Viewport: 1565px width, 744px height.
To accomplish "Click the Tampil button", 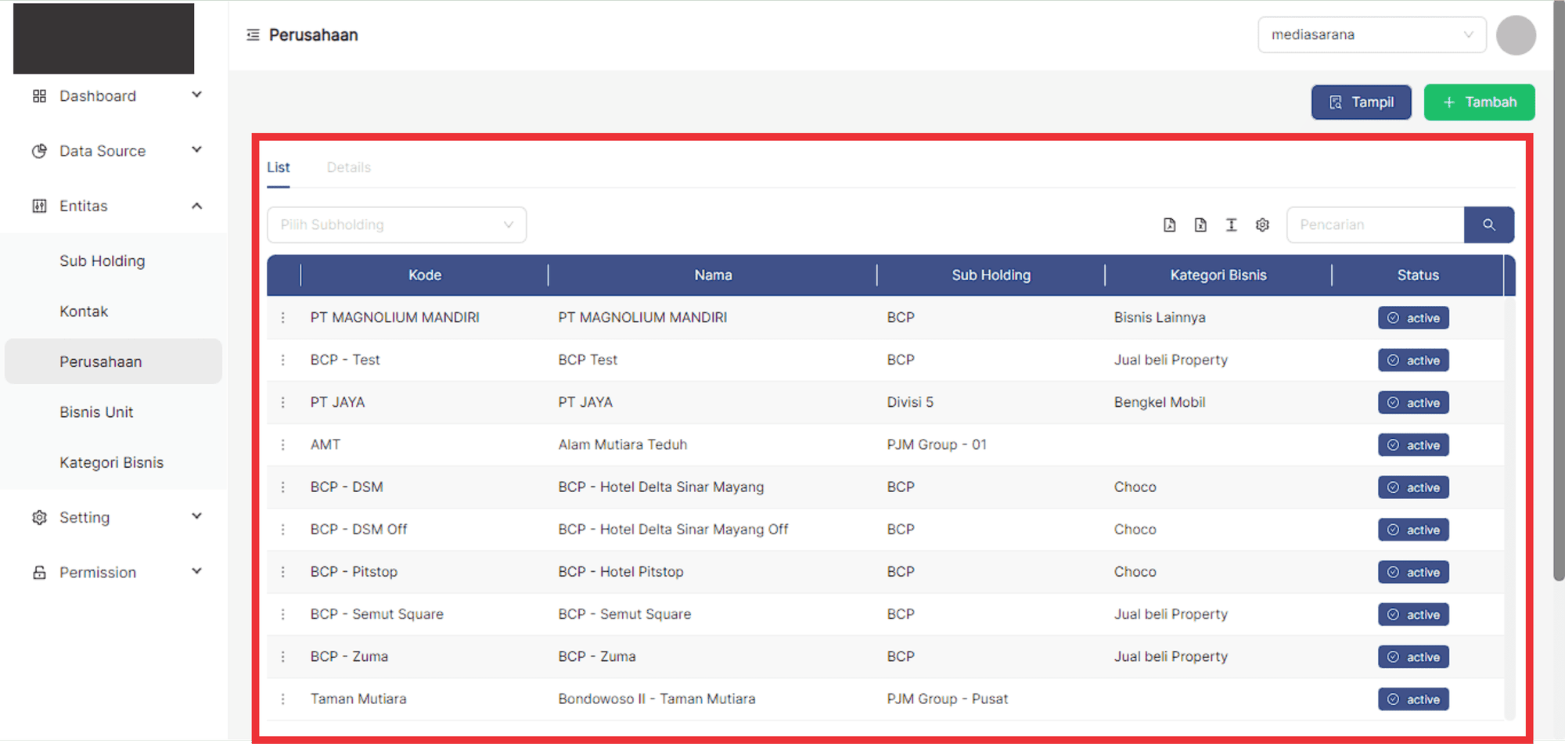I will [1361, 102].
